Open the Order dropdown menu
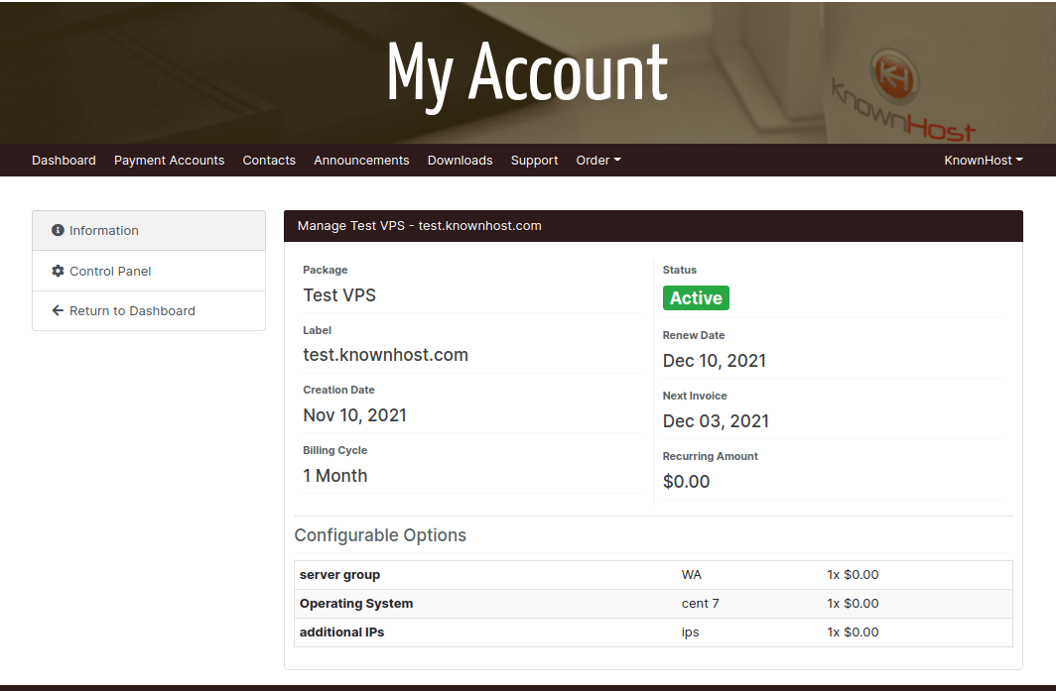The height and width of the screenshot is (691, 1056). click(598, 161)
